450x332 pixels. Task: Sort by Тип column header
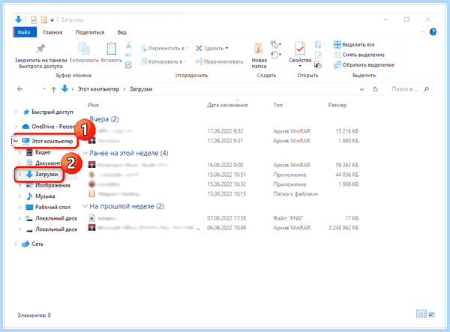click(277, 105)
